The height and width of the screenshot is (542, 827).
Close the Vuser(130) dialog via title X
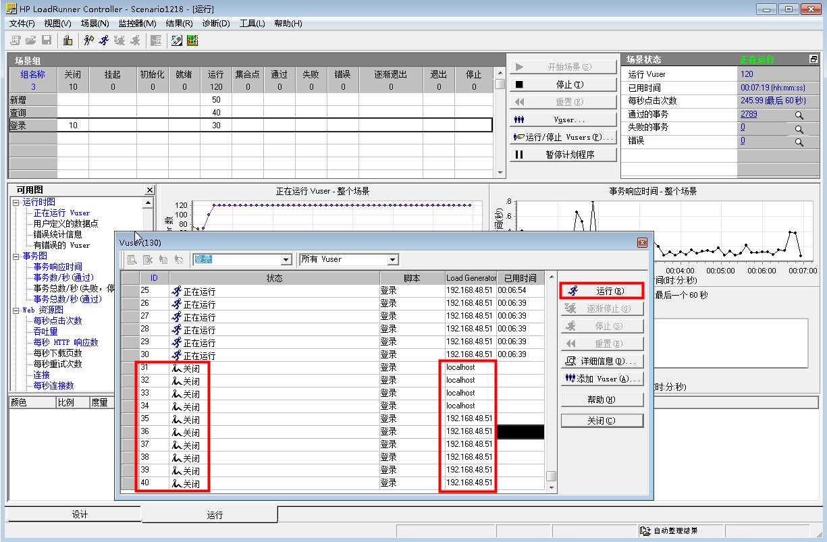tap(642, 242)
